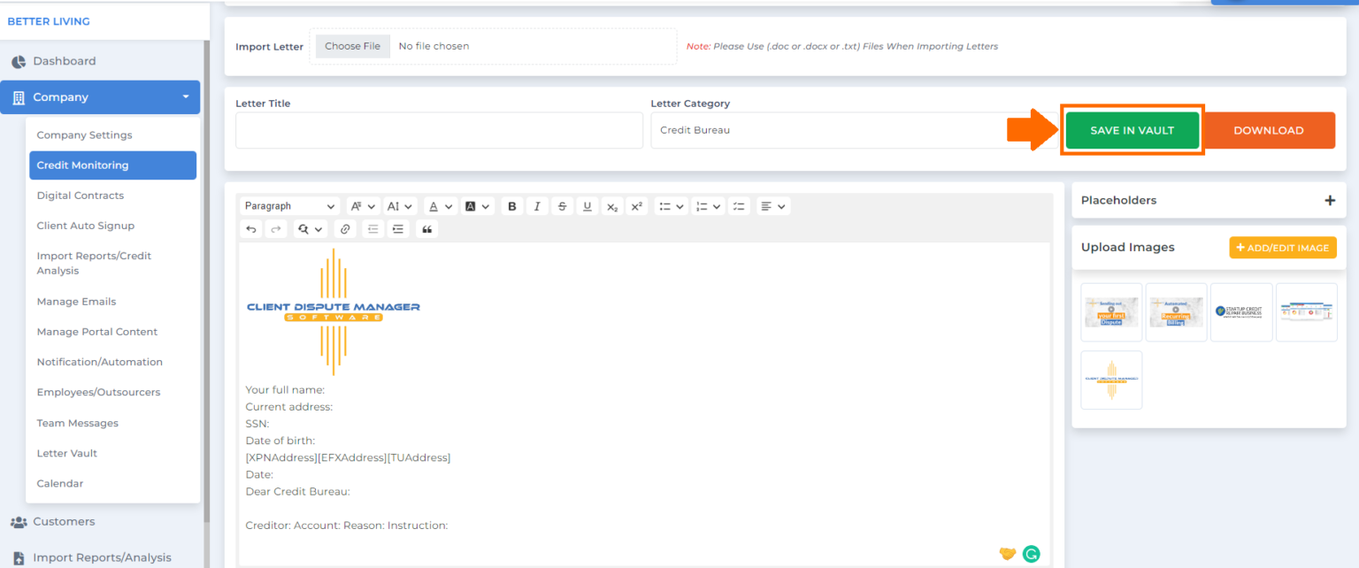Open Letter Vault in the sidebar
This screenshot has width=1359, height=568.
click(x=67, y=453)
